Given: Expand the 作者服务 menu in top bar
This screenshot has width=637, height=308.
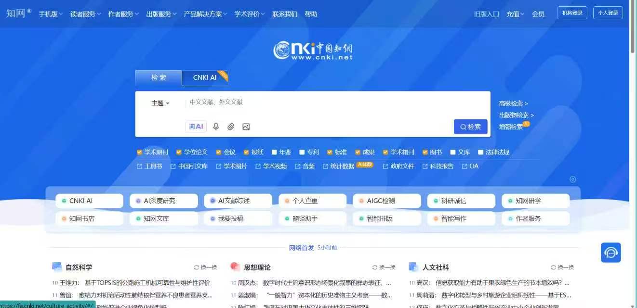Looking at the screenshot, I should (x=123, y=14).
